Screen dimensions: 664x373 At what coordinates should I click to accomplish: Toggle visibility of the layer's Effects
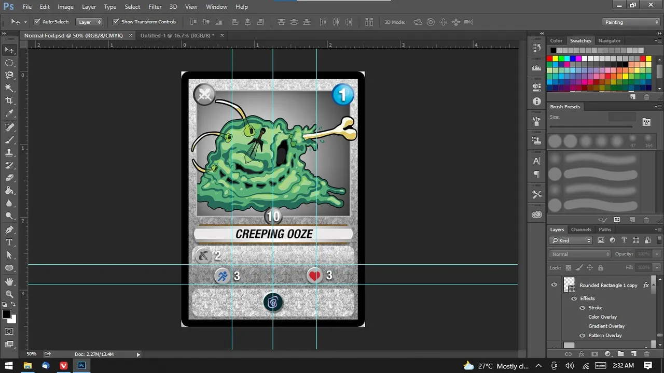coord(574,298)
